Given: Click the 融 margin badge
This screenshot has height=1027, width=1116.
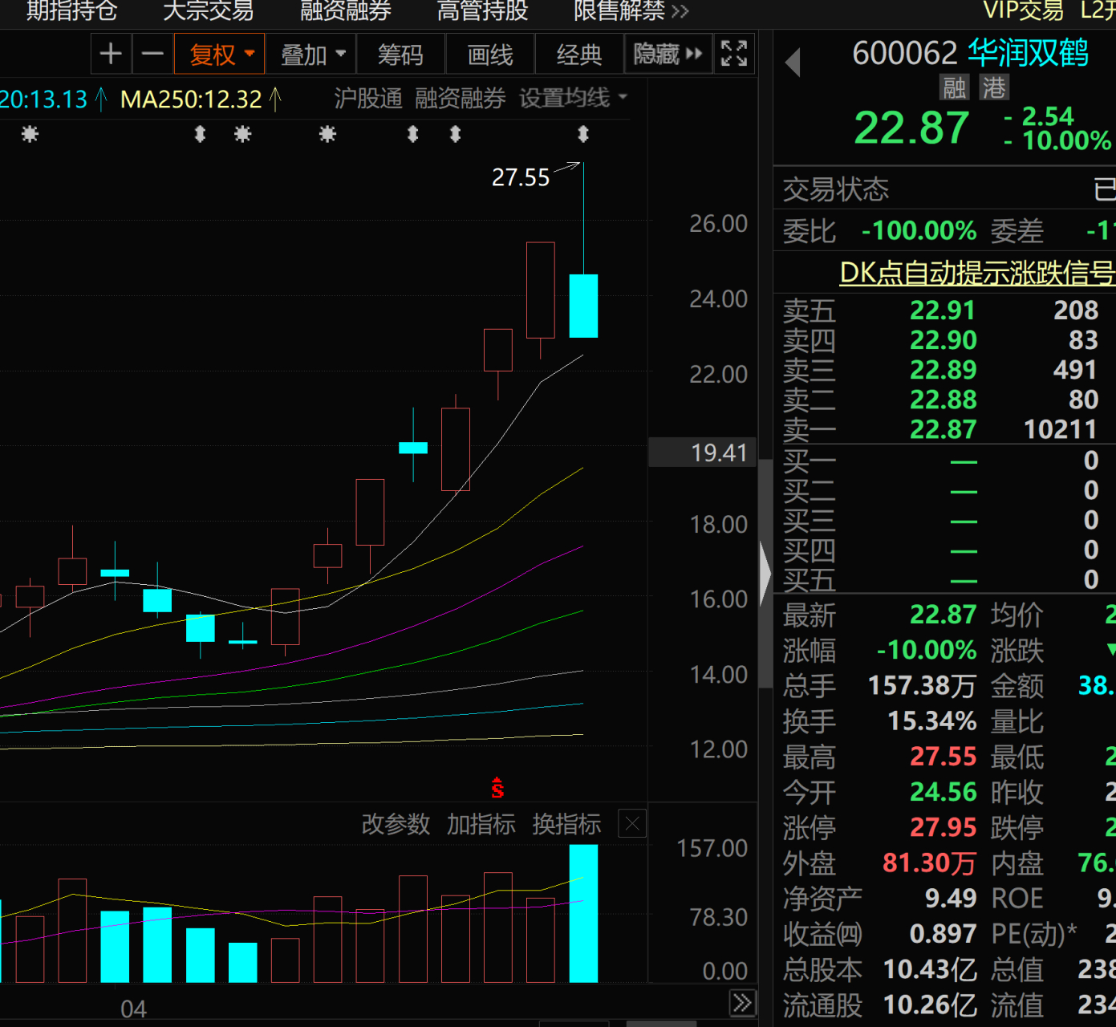Looking at the screenshot, I should pos(954,87).
